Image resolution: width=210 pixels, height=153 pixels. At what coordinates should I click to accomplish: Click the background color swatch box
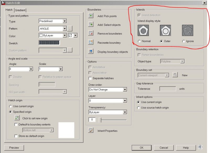tap(70, 35)
